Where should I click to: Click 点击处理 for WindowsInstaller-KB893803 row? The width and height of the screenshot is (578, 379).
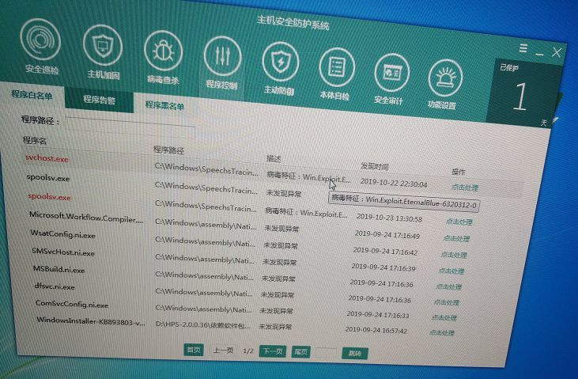point(442,333)
